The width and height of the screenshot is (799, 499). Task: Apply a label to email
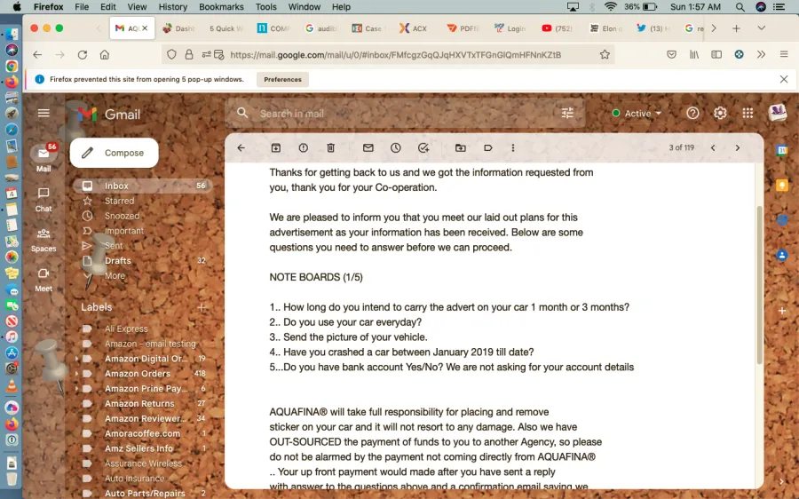pos(487,147)
